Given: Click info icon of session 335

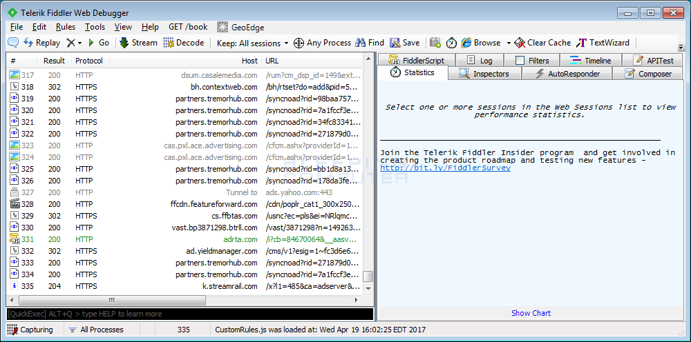Looking at the screenshot, I should click(x=15, y=286).
